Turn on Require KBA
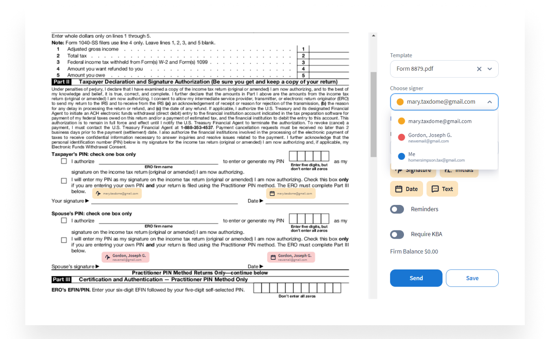This screenshot has height=339, width=550. tap(397, 235)
